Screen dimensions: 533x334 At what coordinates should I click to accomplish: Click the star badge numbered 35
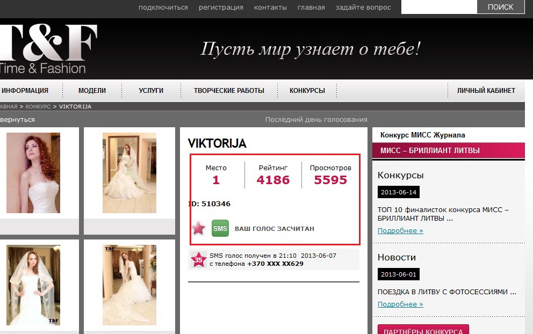198,259
